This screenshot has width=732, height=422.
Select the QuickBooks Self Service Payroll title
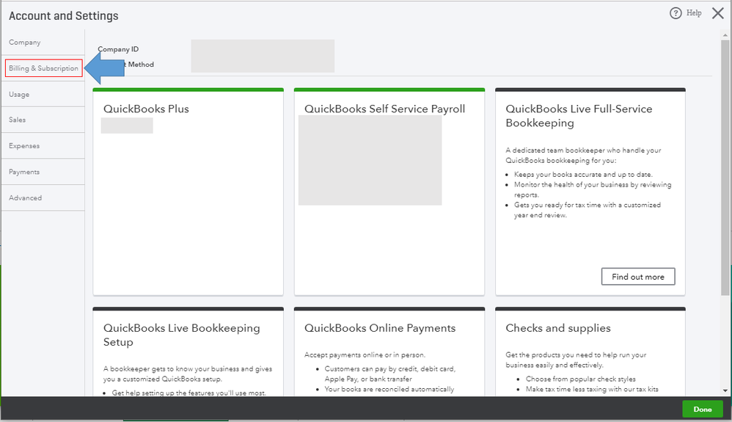pos(384,109)
